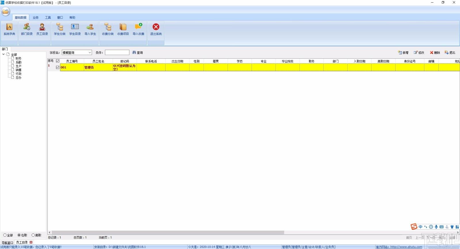
Task: Click the 查询 search button
Action: pyautogui.click(x=137, y=53)
